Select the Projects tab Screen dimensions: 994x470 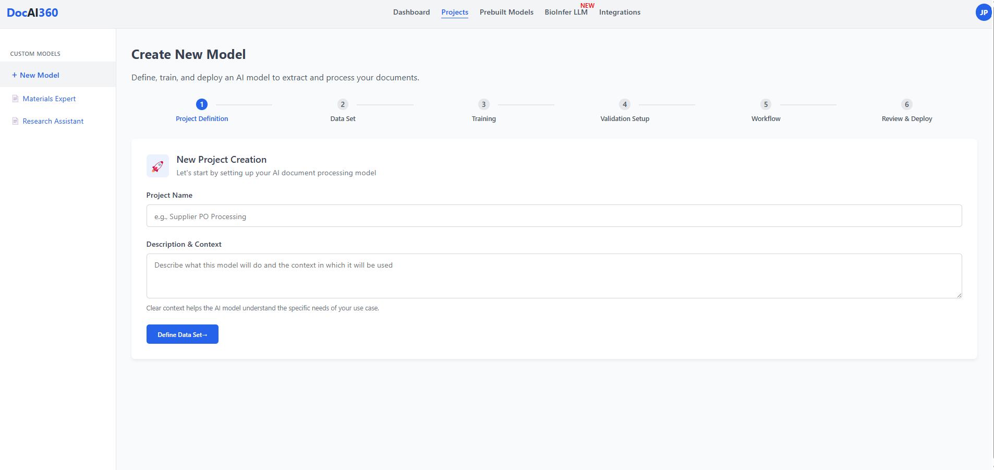454,11
